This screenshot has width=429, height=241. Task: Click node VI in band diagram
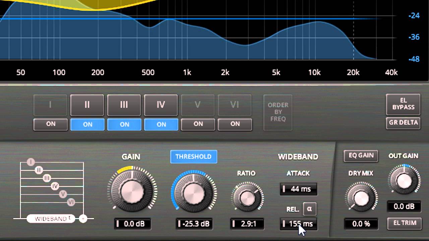pyautogui.click(x=71, y=202)
